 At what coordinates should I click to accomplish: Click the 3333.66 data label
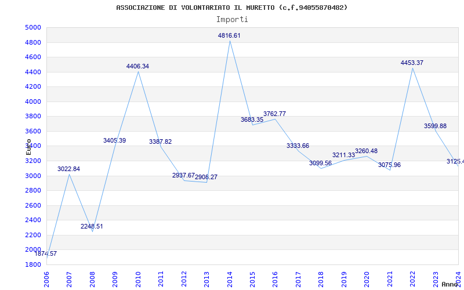[x=298, y=146]
